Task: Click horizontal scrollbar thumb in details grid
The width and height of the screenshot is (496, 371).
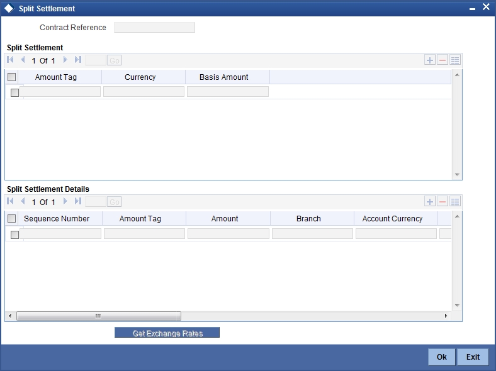Action: (99, 316)
